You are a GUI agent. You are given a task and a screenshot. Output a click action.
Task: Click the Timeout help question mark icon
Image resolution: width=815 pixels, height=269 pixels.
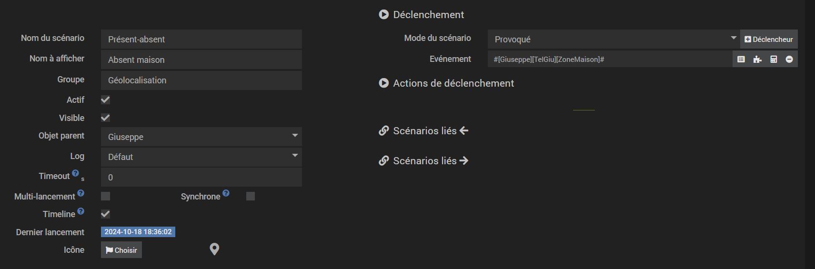75,173
